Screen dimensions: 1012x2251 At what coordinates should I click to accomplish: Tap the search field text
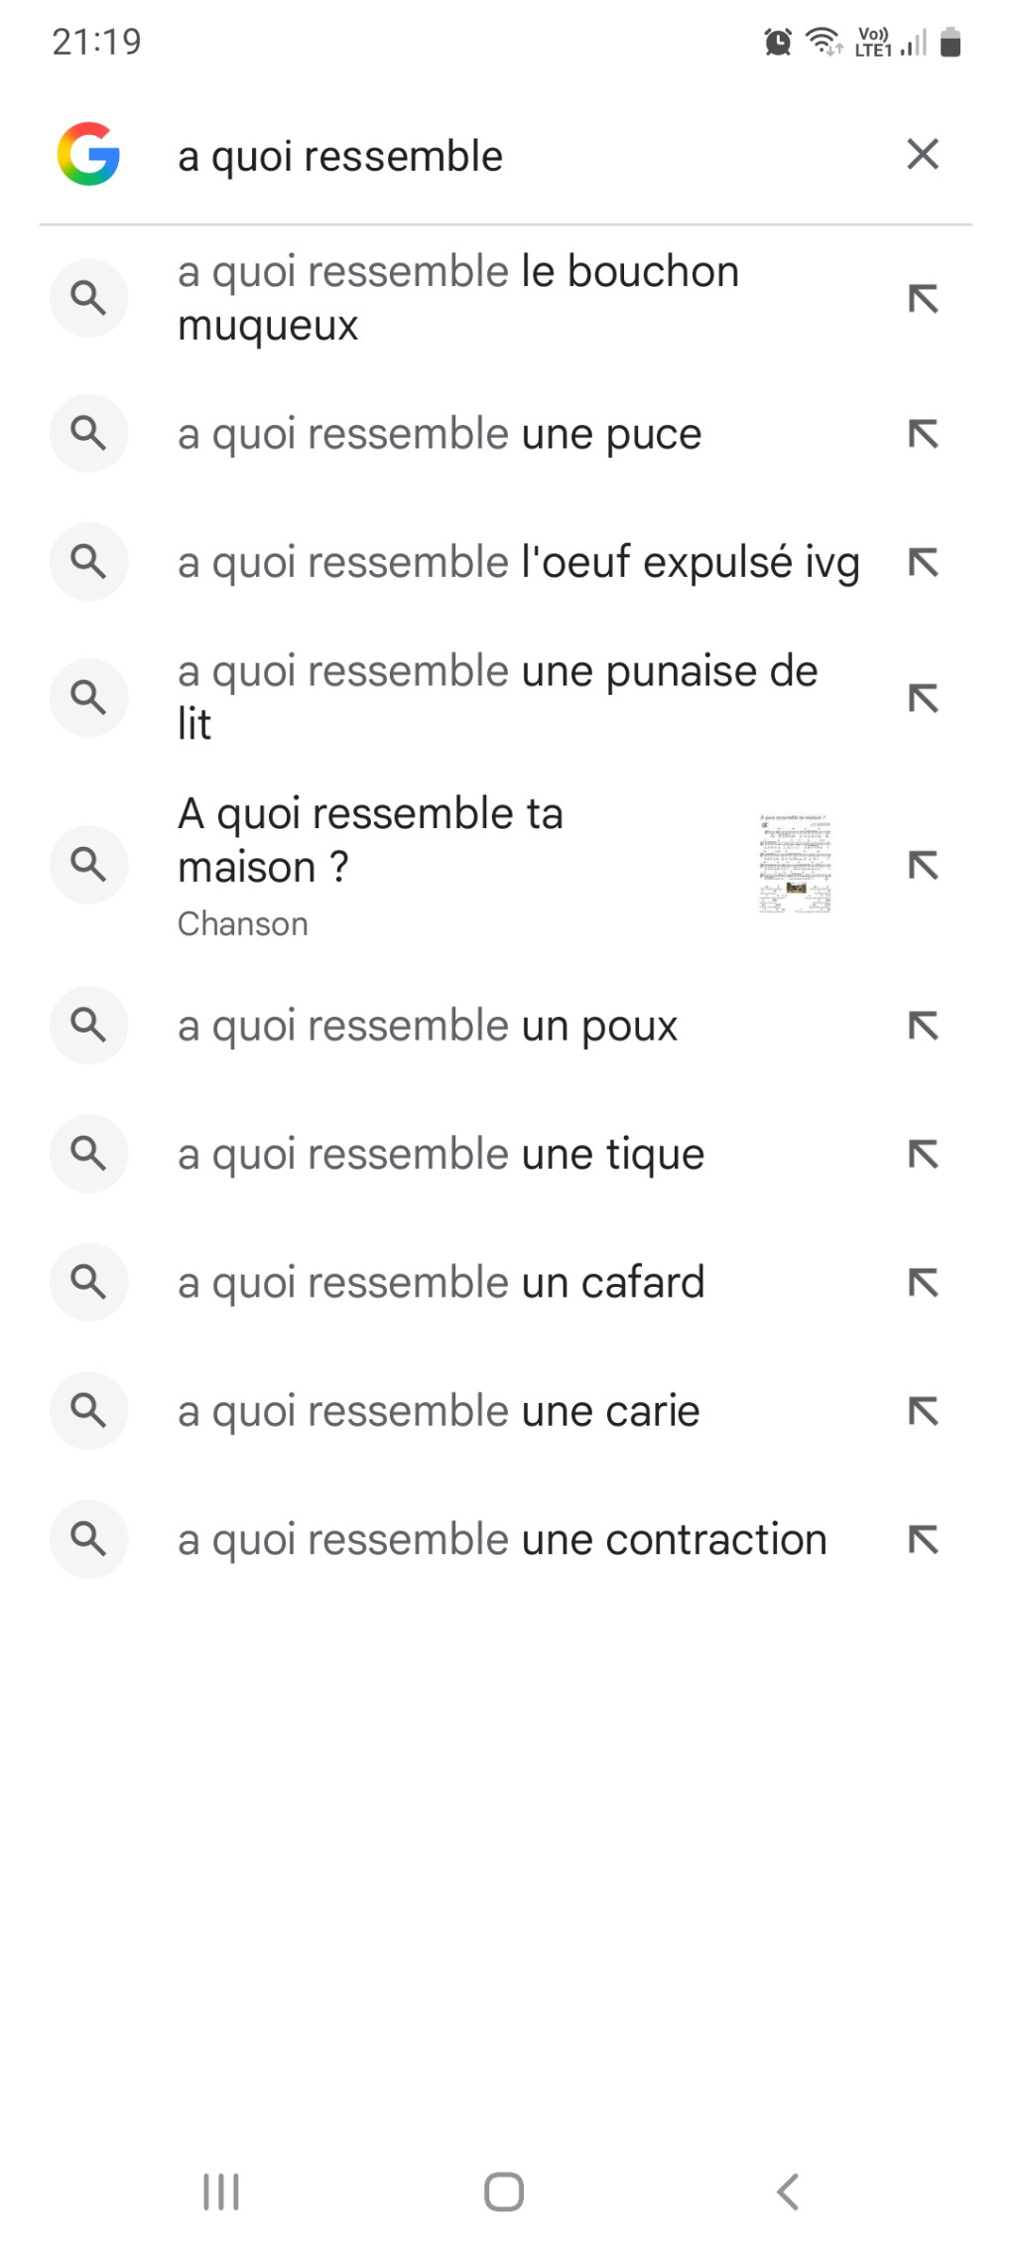click(x=340, y=157)
